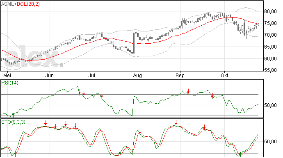Click the green buy arrow in late July stochastic panel
Screen dimensions: 283x158
120,154
